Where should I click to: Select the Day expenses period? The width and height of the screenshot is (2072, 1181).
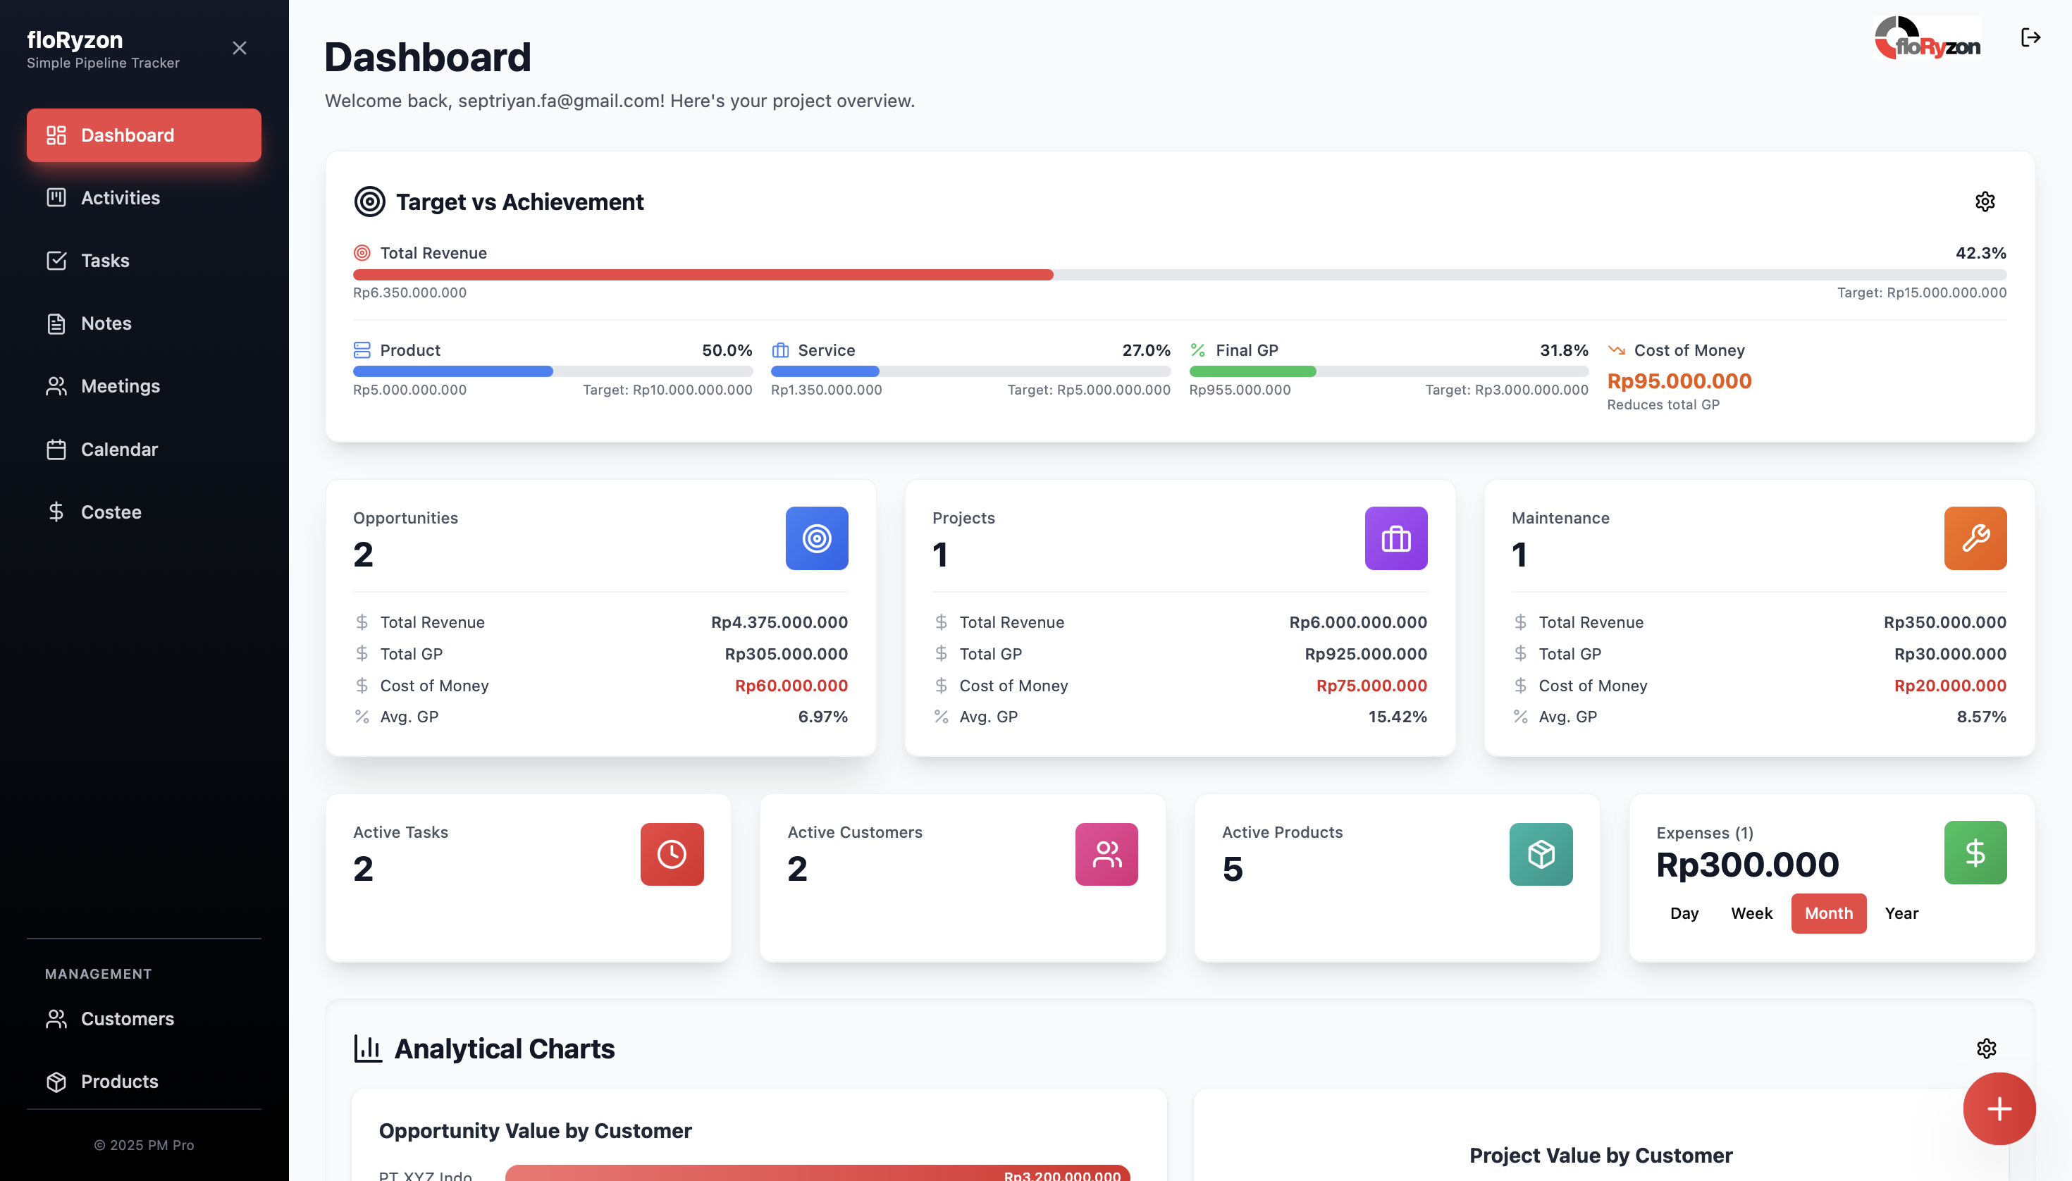(x=1684, y=913)
